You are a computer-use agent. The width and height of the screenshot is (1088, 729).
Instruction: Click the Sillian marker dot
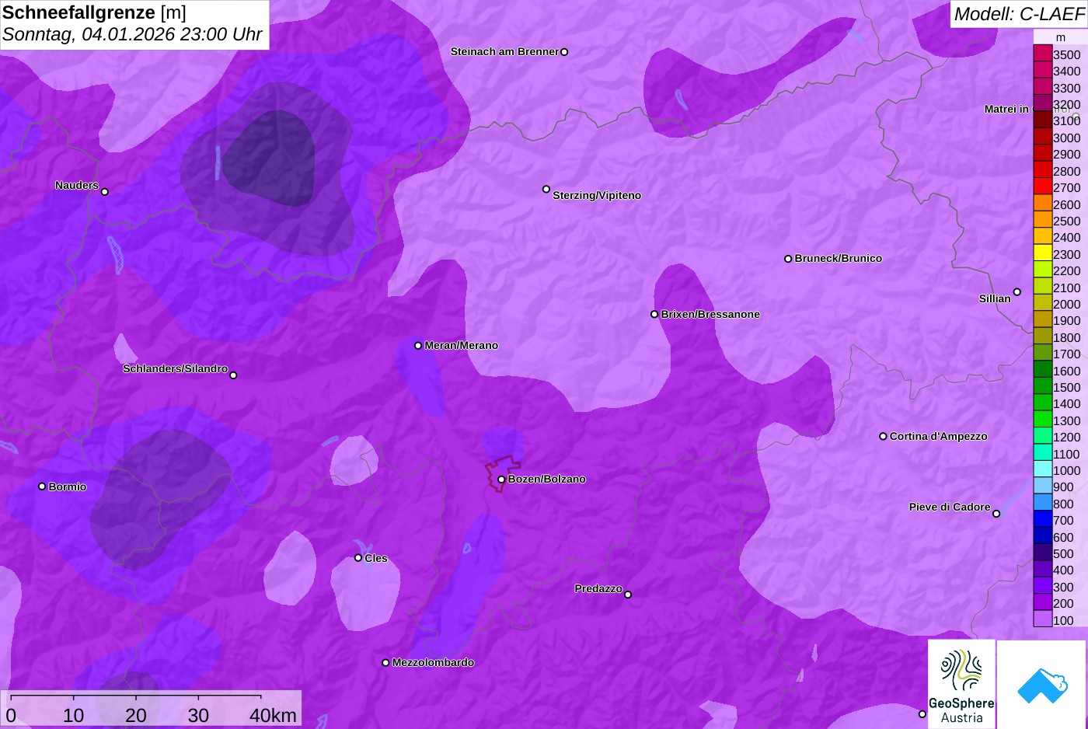[x=1017, y=292]
